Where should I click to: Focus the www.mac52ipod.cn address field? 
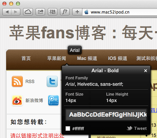(120, 12)
